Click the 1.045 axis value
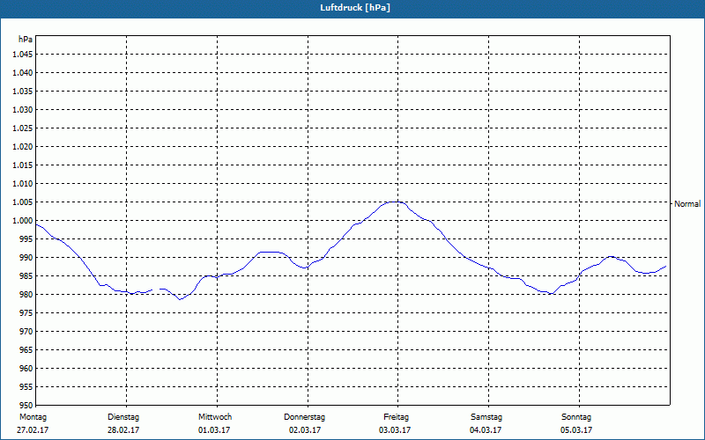 click(22, 55)
